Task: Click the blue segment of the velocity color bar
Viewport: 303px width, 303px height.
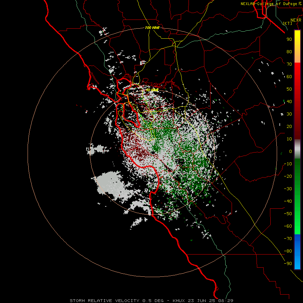Action: (297, 252)
